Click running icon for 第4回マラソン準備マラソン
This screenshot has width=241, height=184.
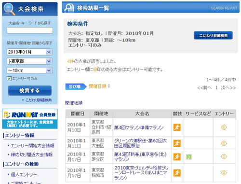(177, 127)
